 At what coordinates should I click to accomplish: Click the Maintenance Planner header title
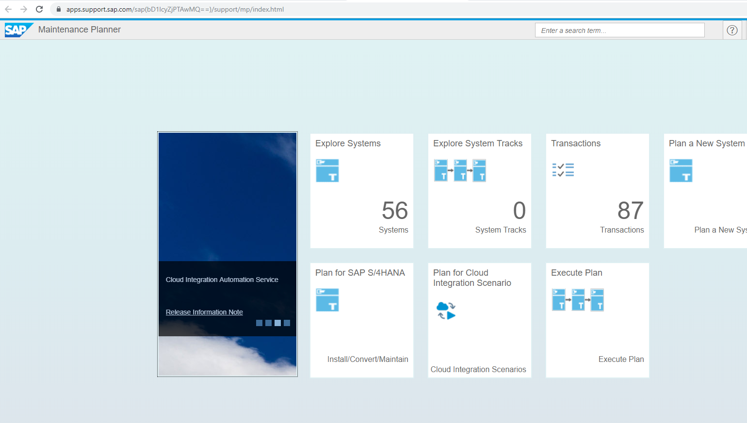(x=80, y=30)
